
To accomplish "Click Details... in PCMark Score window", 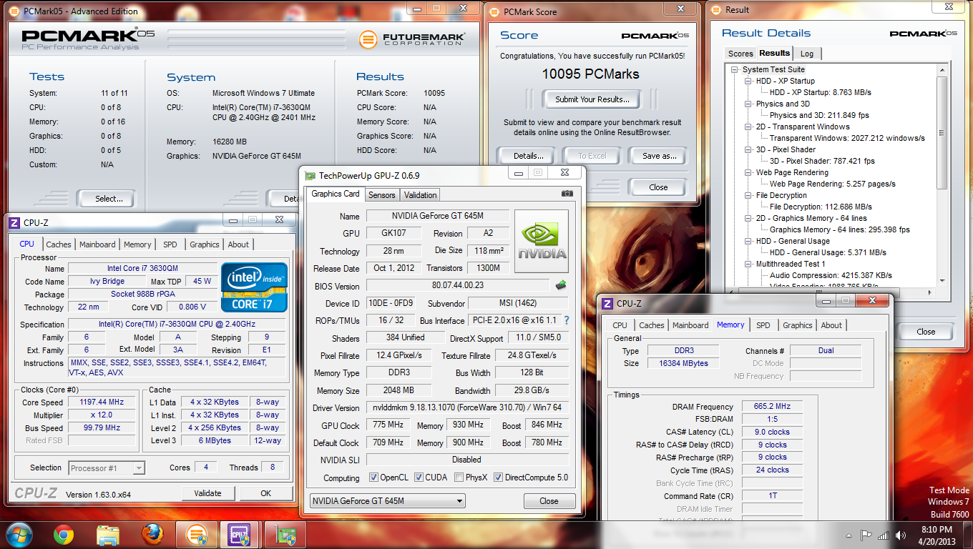I will (529, 156).
